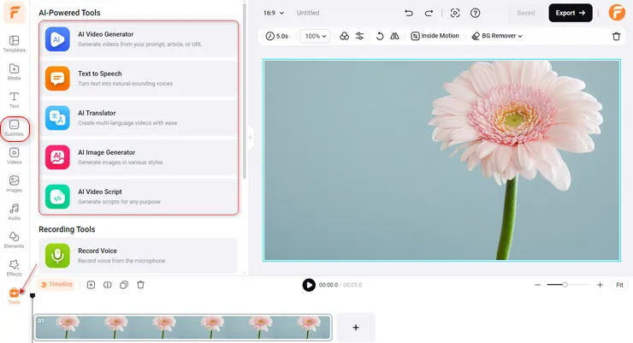Click the Fit timeline button
The image size is (633, 343).
click(619, 285)
